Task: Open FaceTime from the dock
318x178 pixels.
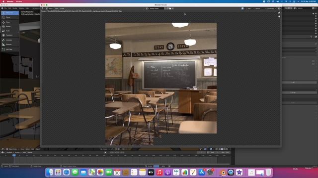Action: pos(109,173)
